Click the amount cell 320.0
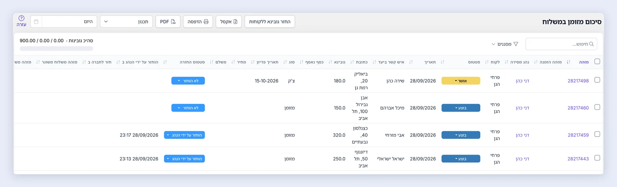Image resolution: width=617 pixels, height=187 pixels. click(x=339, y=135)
